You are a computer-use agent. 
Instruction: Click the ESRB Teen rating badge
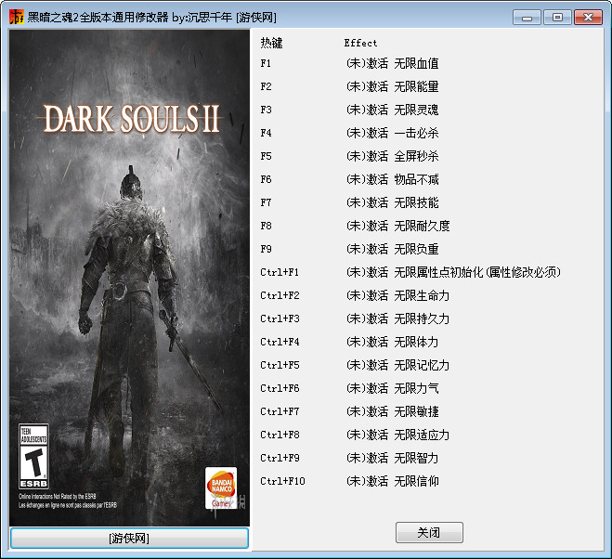coord(33,456)
